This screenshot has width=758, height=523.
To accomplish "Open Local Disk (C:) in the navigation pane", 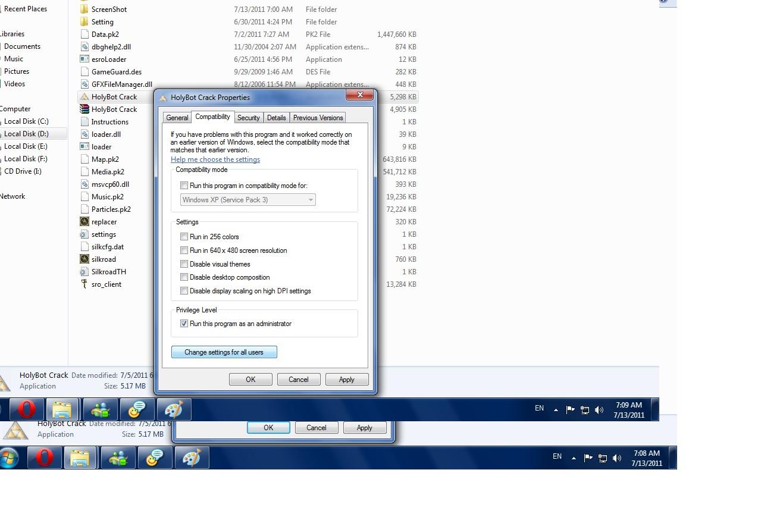I will tap(26, 121).
